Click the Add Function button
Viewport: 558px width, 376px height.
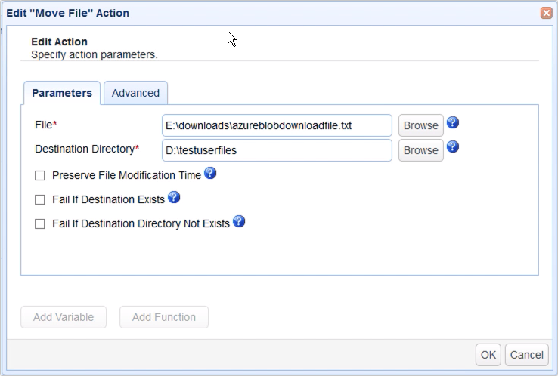[x=164, y=317]
